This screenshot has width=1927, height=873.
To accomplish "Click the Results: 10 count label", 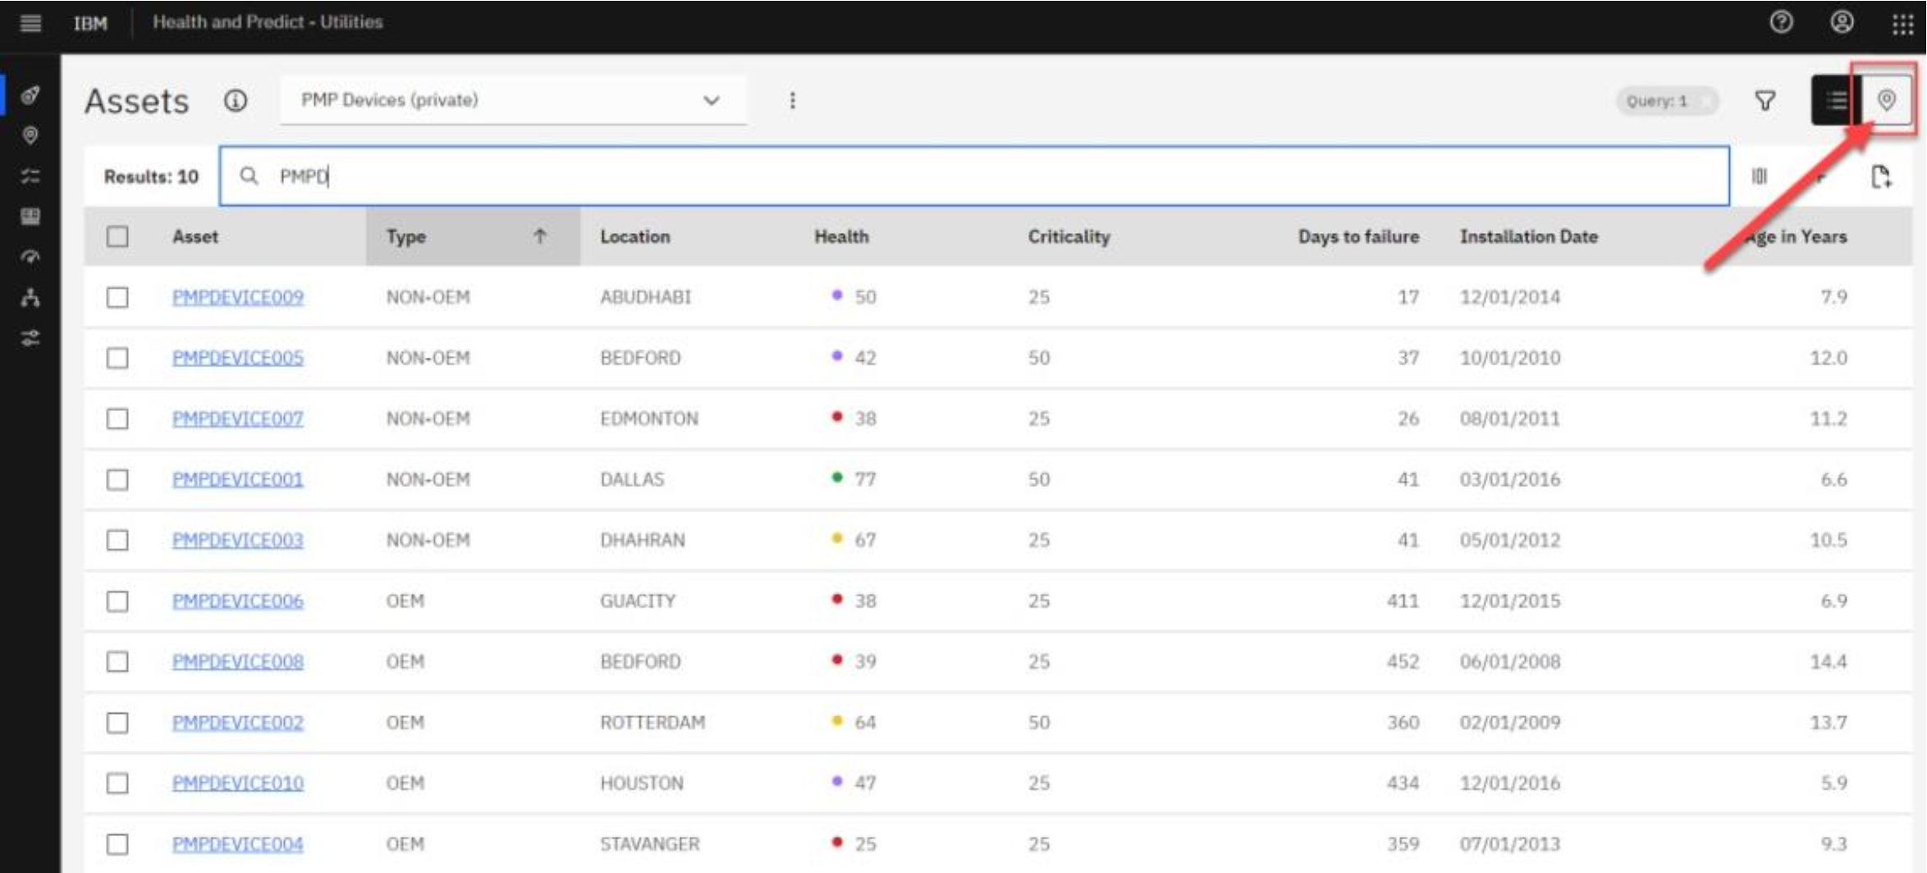I will 151,176.
